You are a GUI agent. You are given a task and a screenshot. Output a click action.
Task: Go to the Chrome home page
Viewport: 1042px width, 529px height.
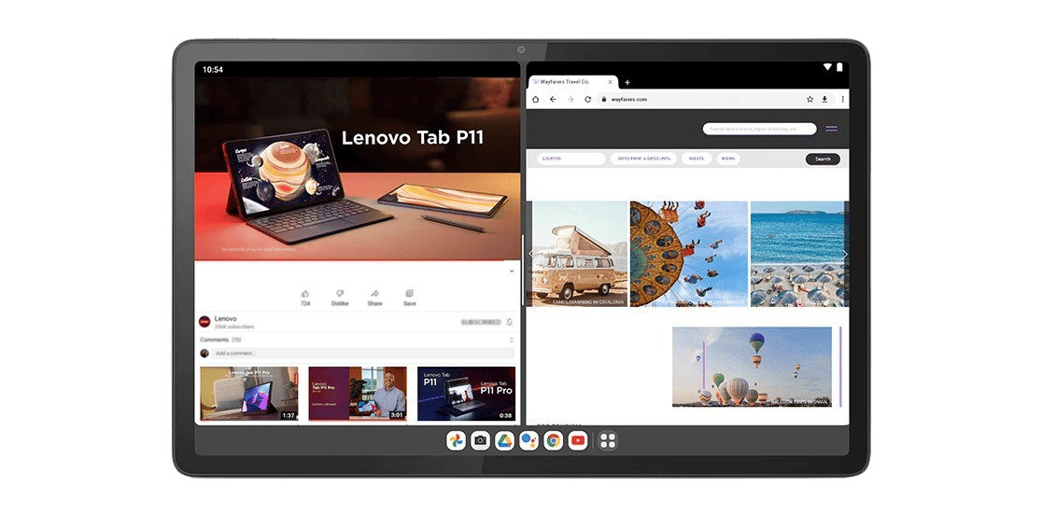point(536,100)
